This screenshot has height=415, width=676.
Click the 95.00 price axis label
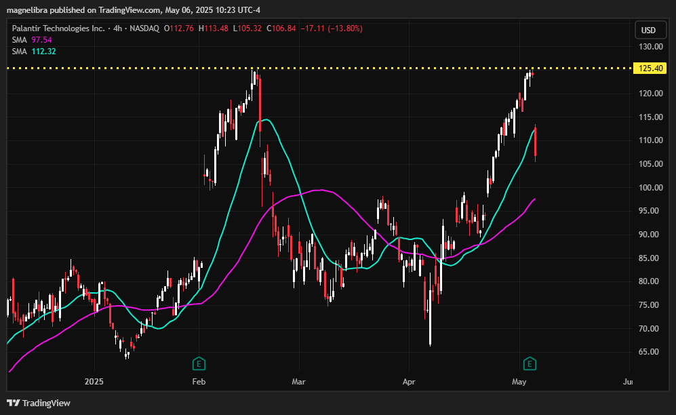tap(649, 211)
